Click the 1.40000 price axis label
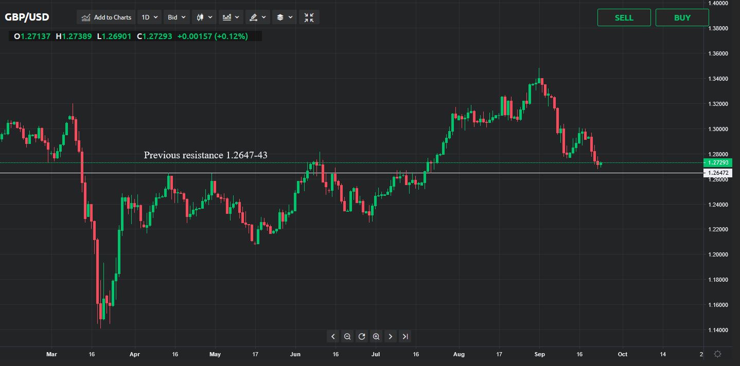Screen dimensions: 740x366 (717, 3)
